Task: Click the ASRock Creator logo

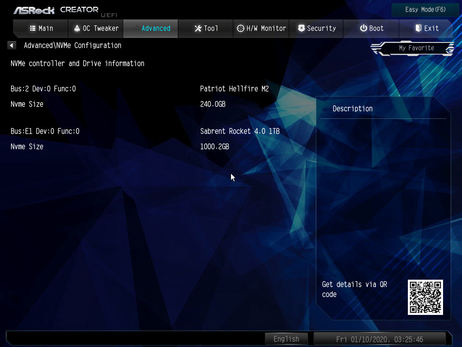Action: coord(55,10)
